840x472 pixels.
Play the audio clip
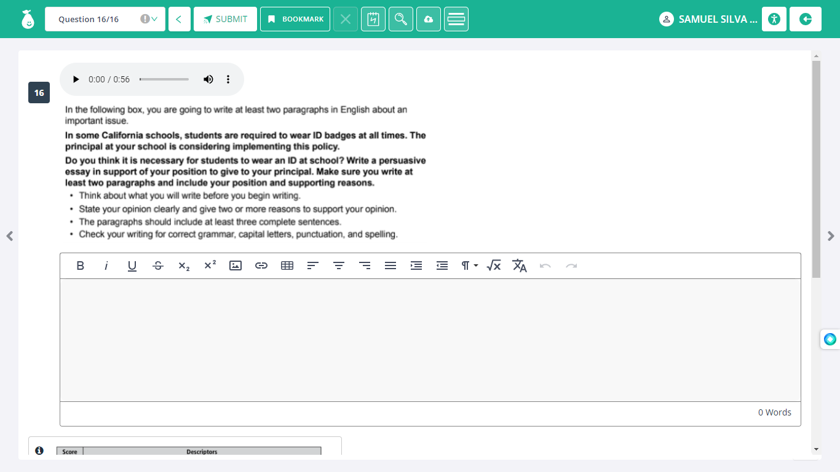pyautogui.click(x=76, y=79)
